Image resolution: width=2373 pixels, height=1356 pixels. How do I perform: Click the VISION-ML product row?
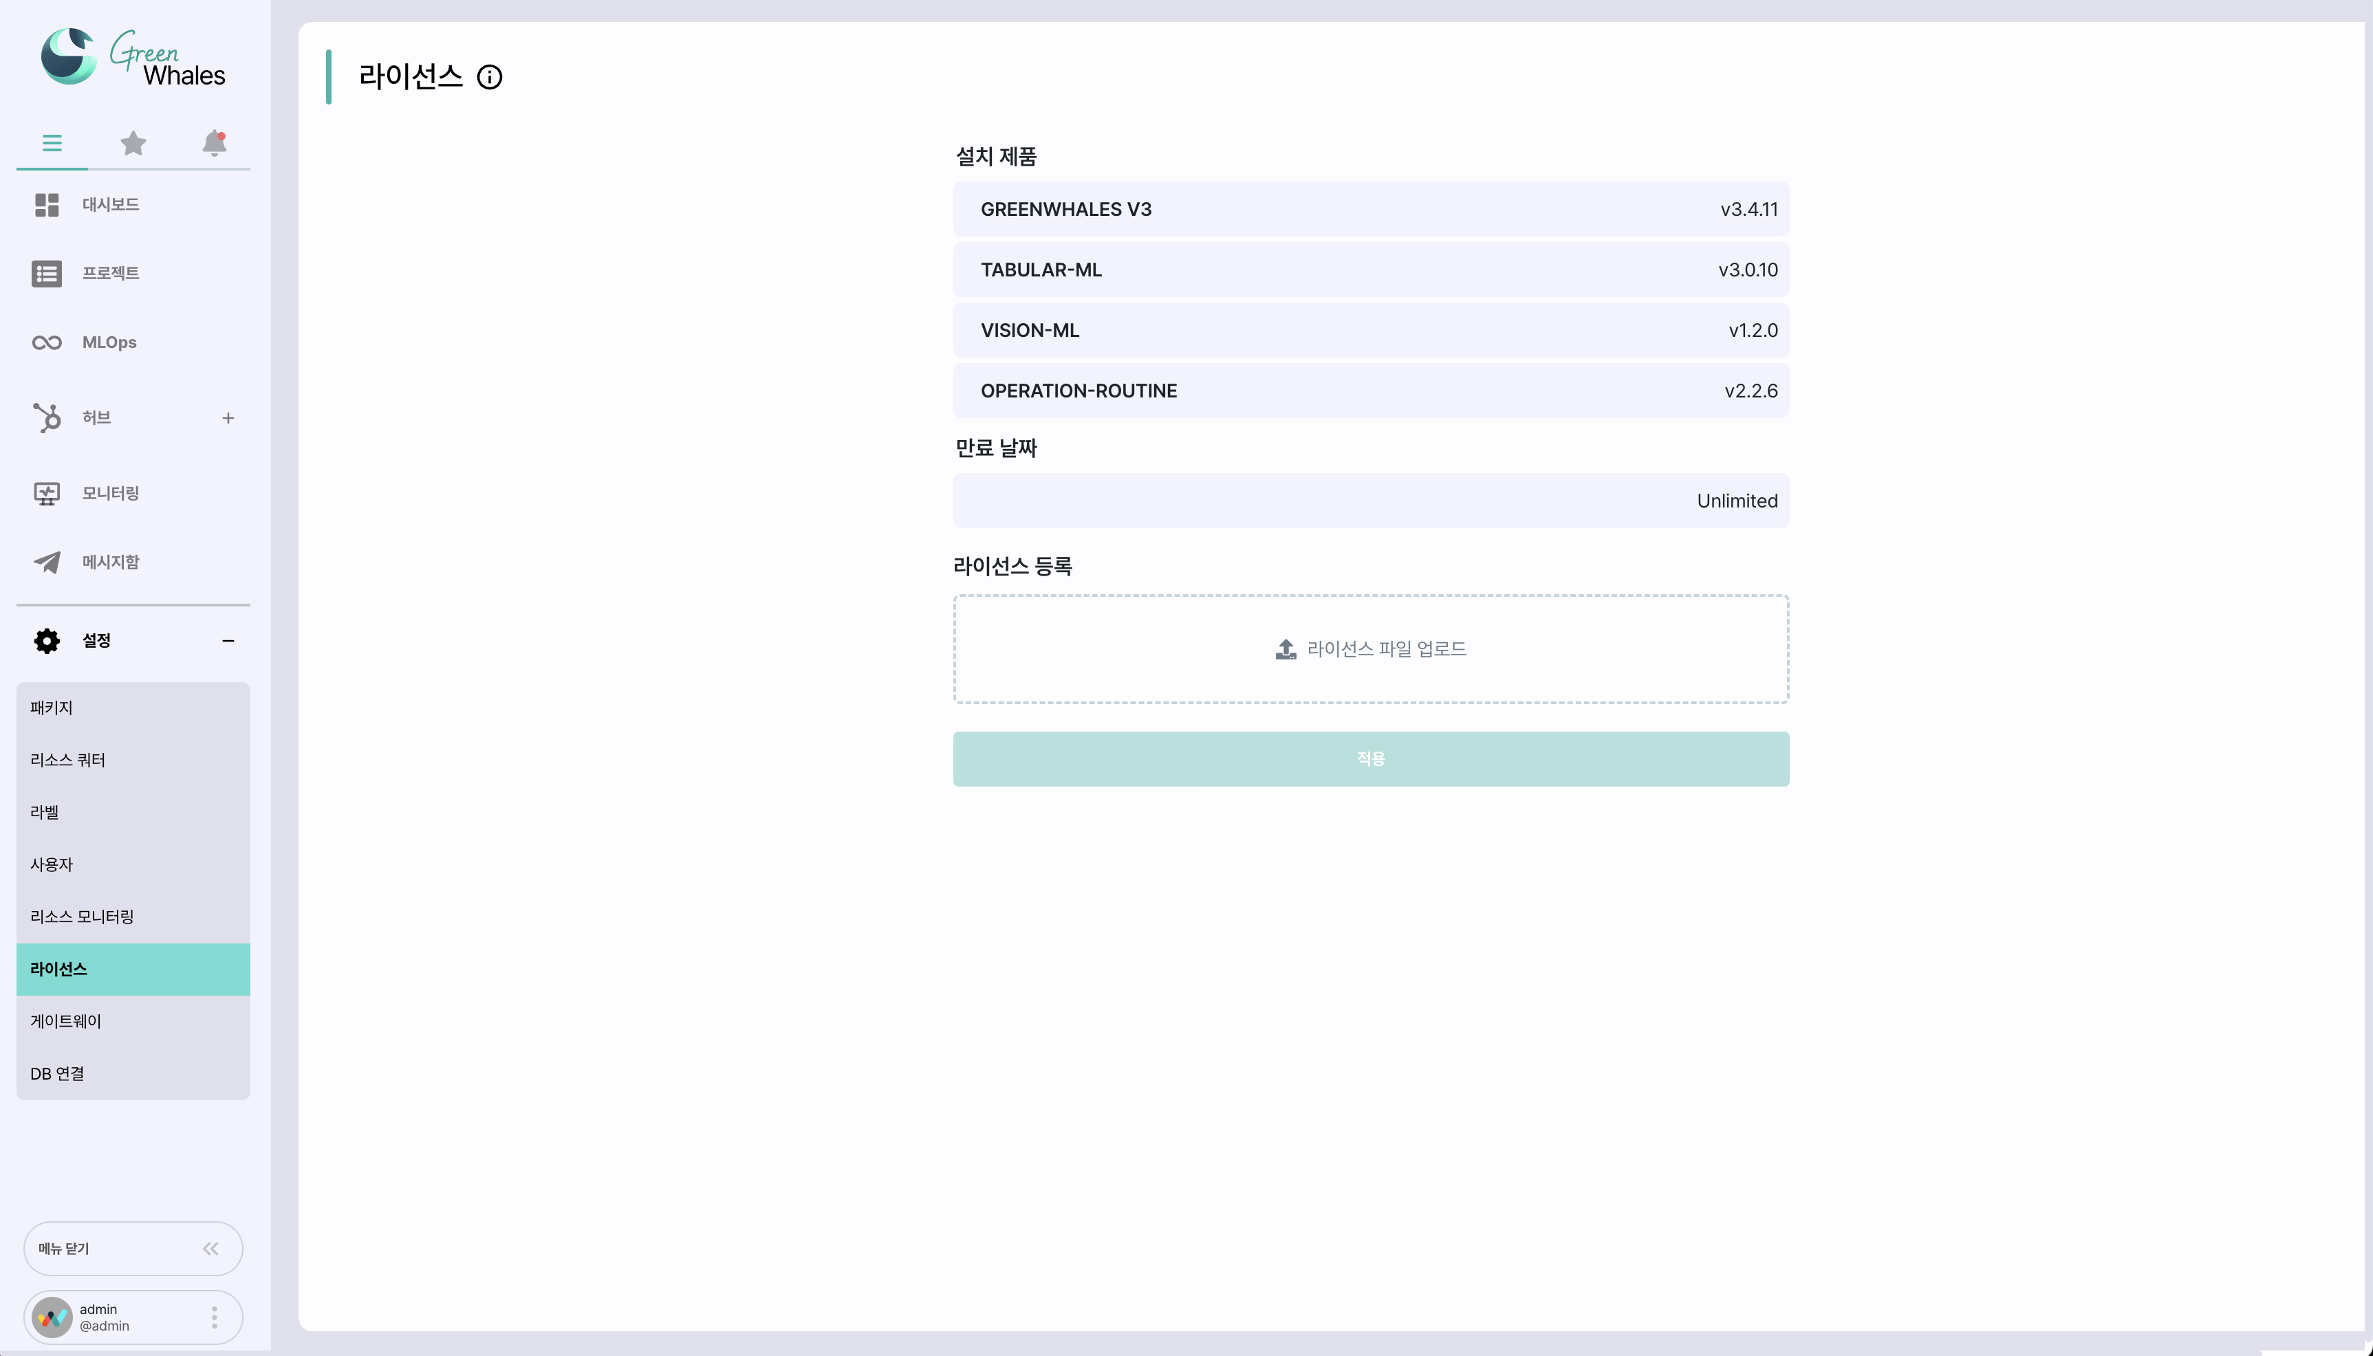pyautogui.click(x=1371, y=329)
